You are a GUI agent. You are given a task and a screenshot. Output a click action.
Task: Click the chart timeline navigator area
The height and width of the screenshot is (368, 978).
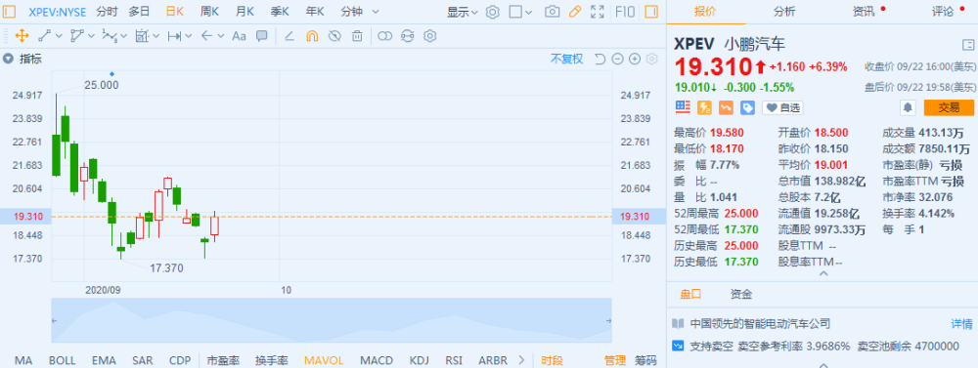click(332, 320)
